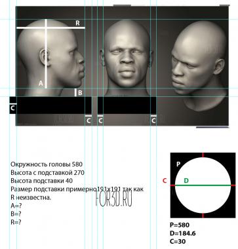Screen dimensions: 238x249
Task: Click the black stand under the front head
Action: (x=127, y=105)
